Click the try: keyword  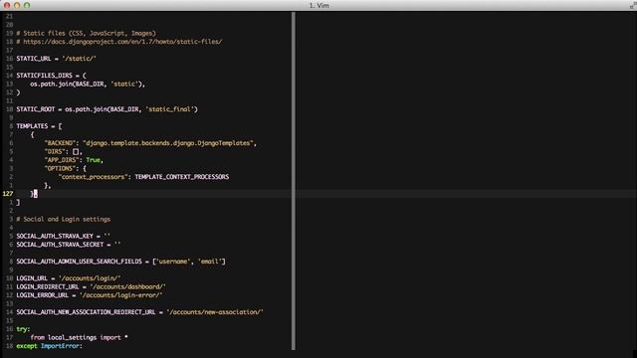[23, 329]
